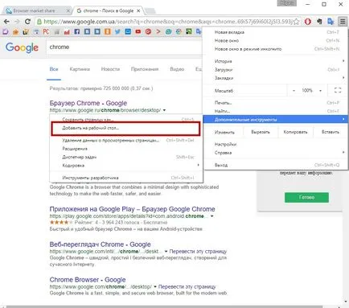Go back with the back arrow
This screenshot has width=349, height=308.
(6, 22)
